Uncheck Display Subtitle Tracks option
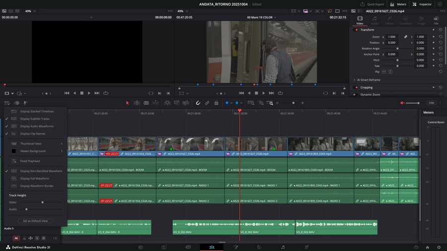The image size is (447, 251). click(35, 119)
